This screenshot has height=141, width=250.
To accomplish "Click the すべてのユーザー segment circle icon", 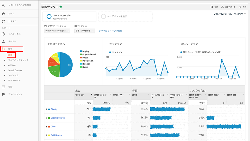I will tap(49, 16).
